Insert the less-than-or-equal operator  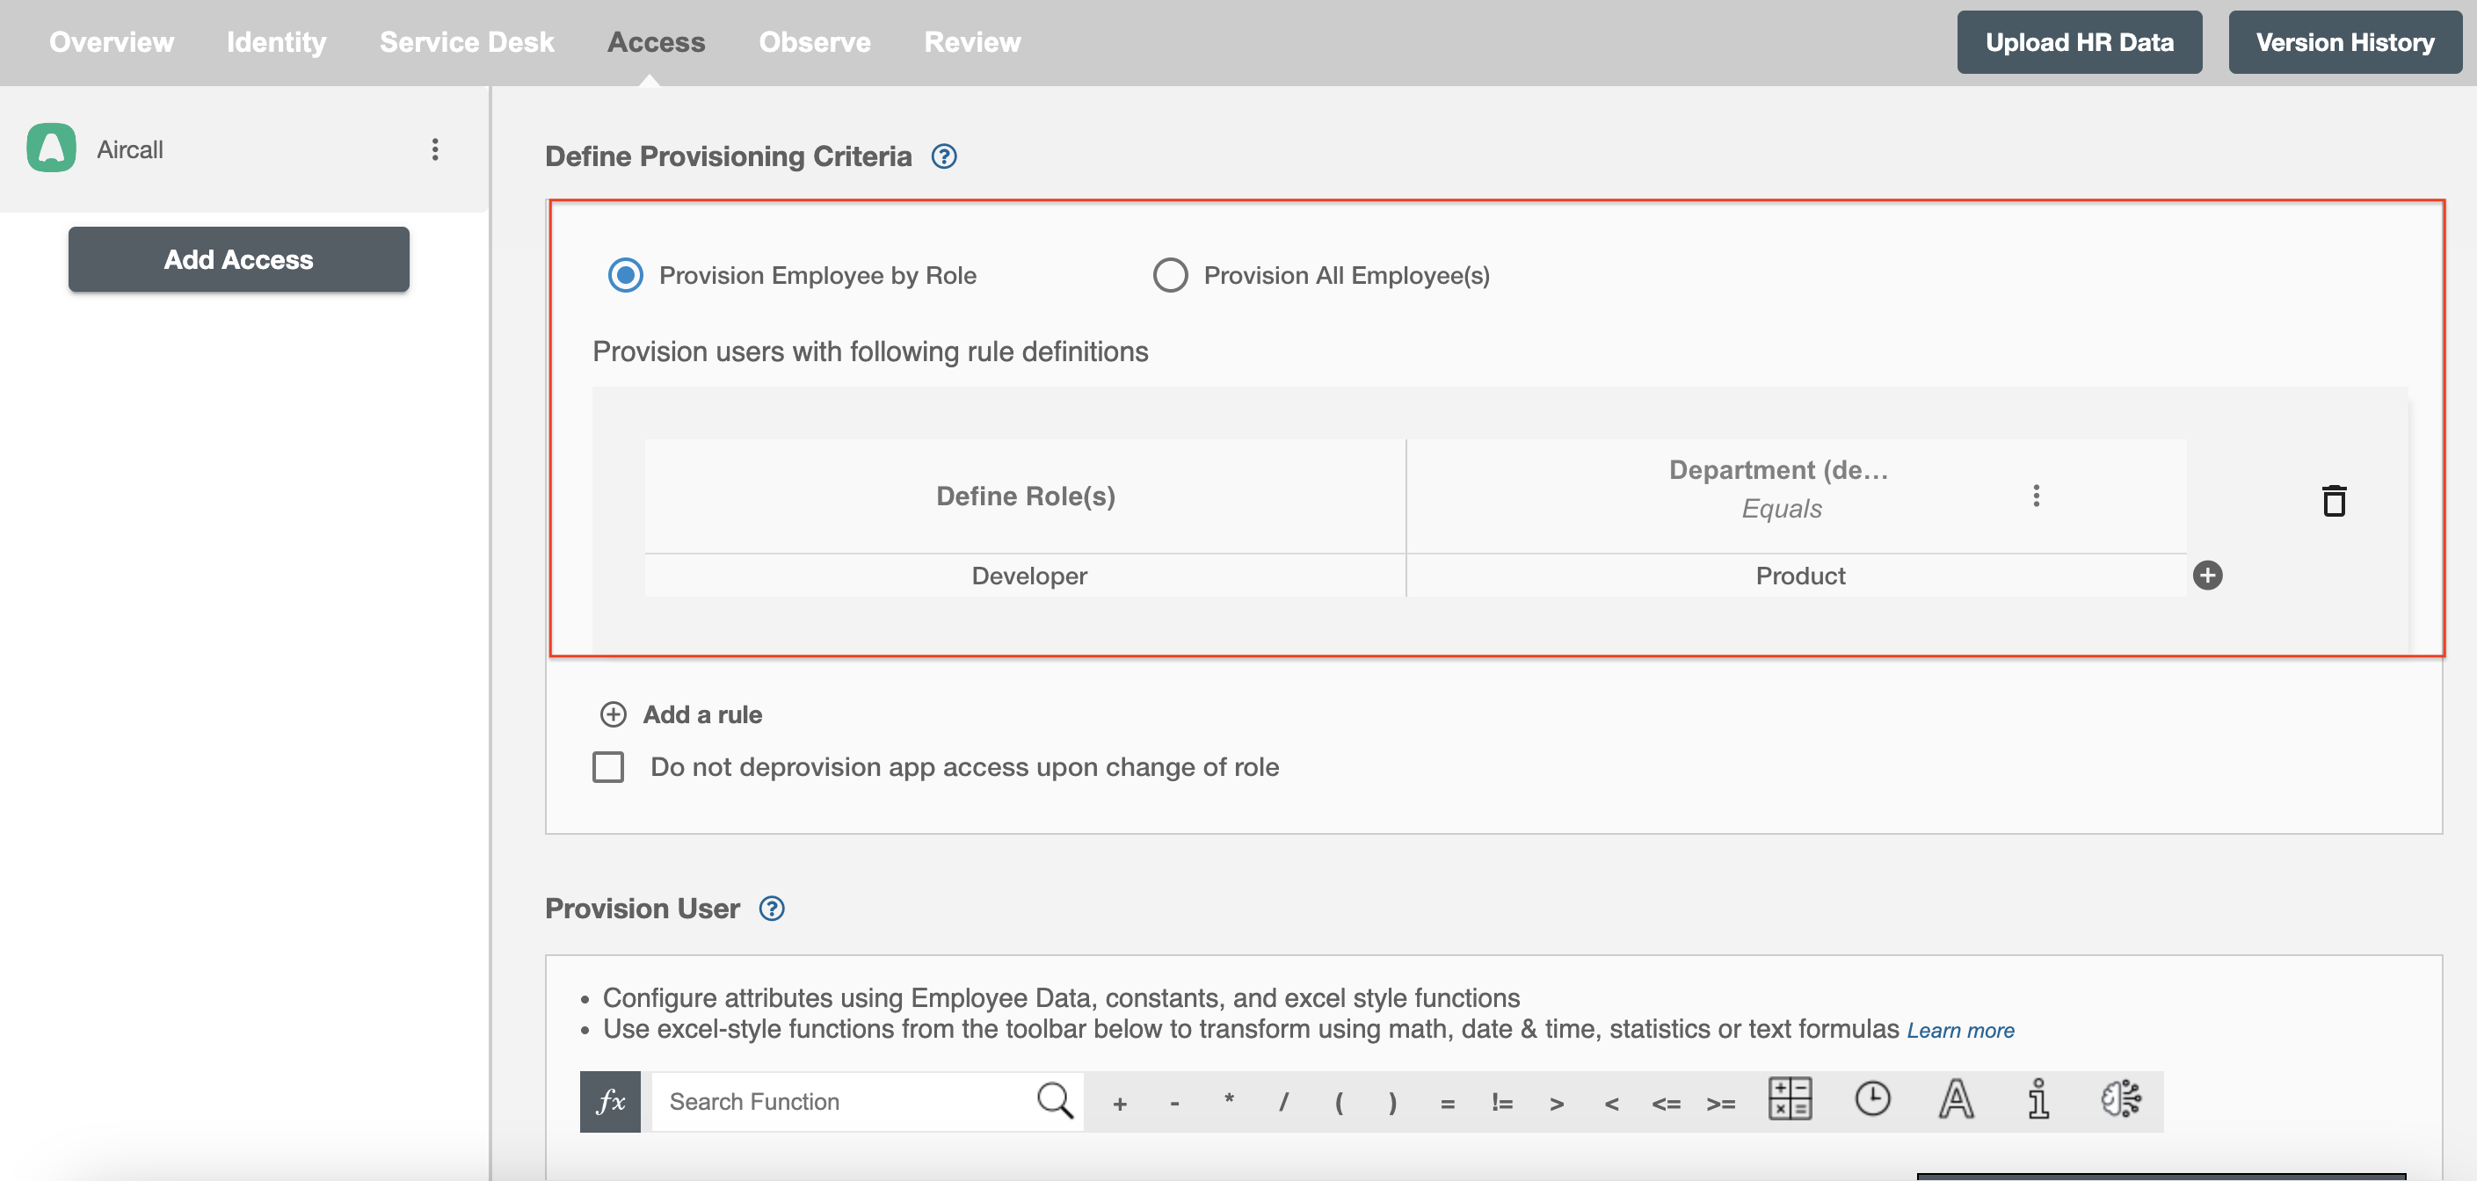pyautogui.click(x=1667, y=1105)
